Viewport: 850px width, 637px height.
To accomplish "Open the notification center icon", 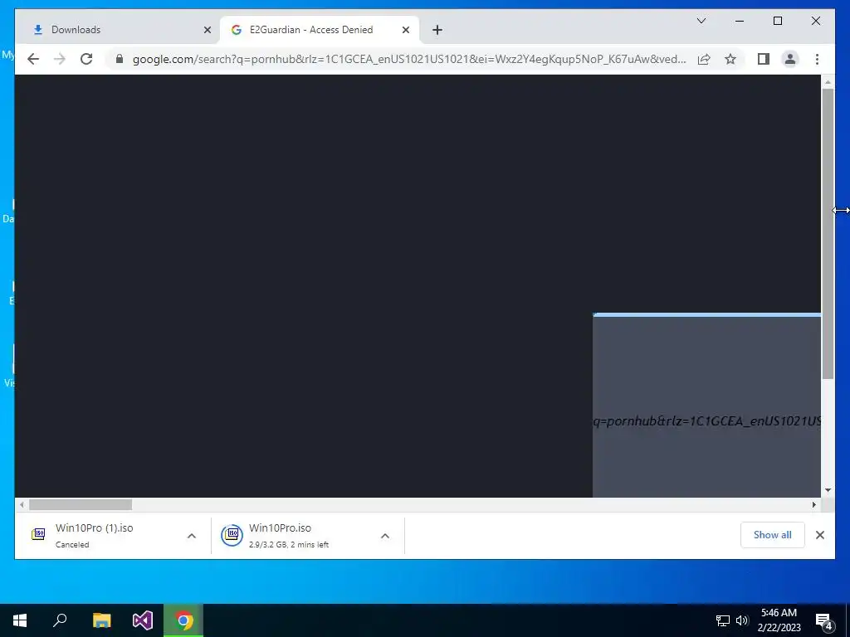I will click(x=824, y=620).
